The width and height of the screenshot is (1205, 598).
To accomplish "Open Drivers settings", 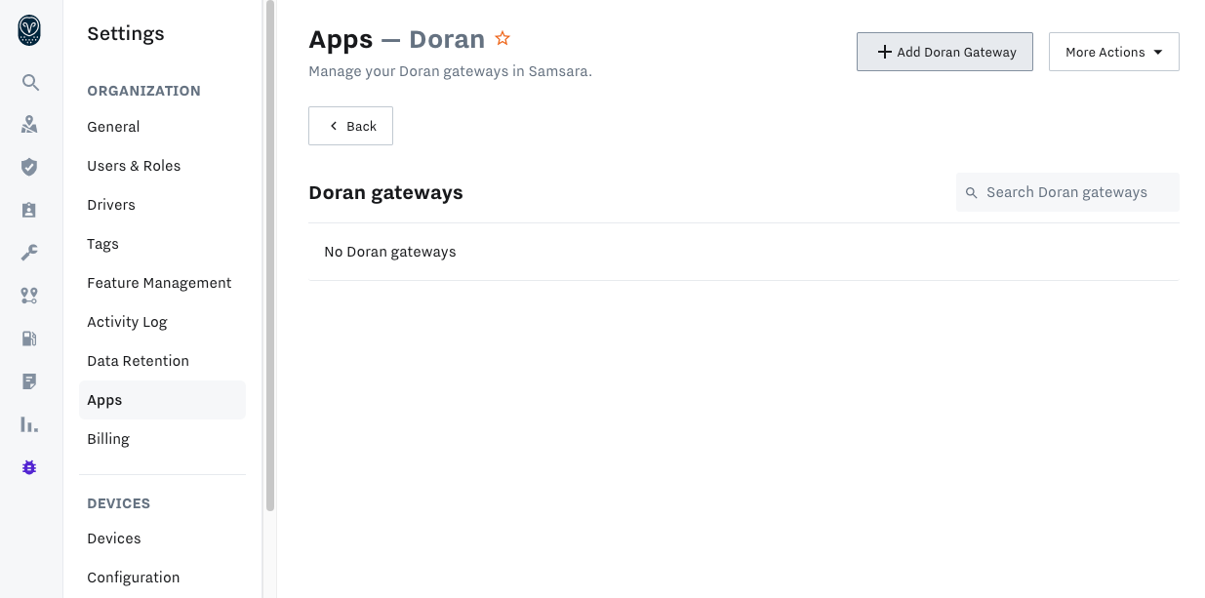I will point(162,205).
